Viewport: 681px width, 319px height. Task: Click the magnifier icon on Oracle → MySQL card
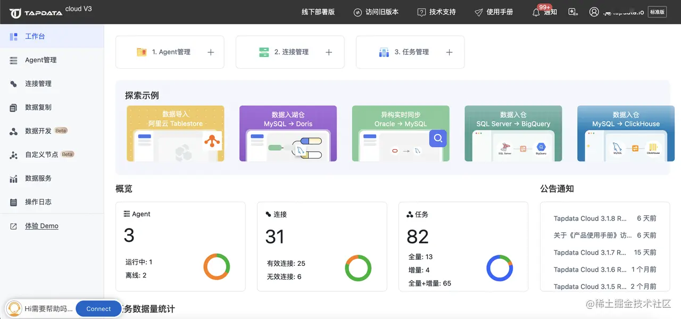[x=438, y=138]
